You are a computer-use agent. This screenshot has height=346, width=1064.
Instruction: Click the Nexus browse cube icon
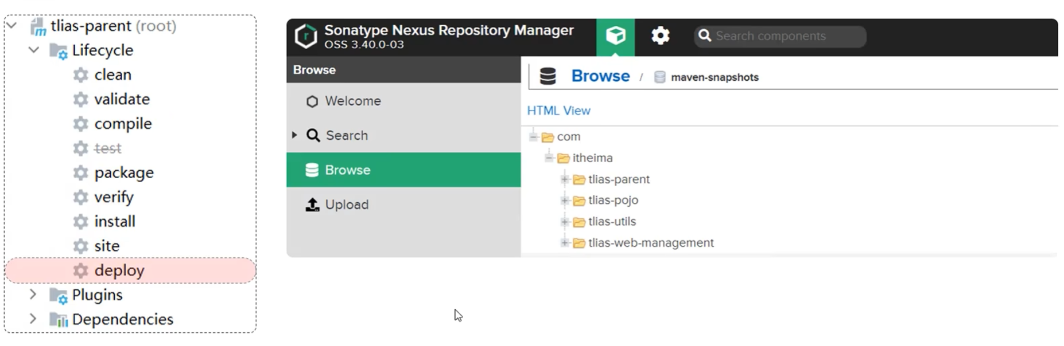615,36
